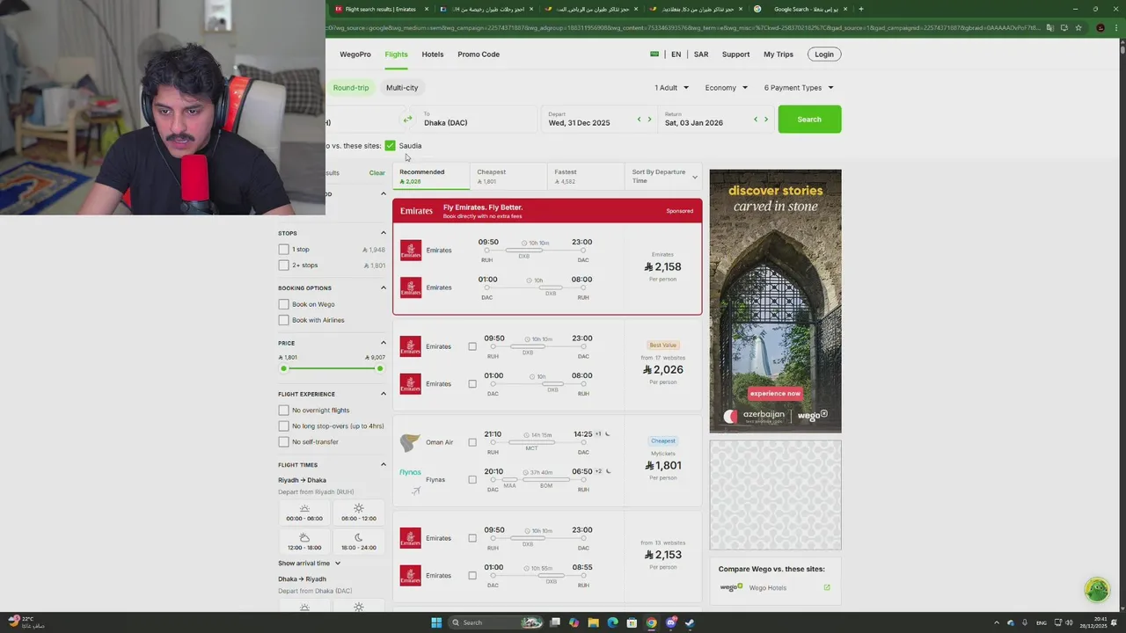Check No long stop-overs filter
Screen dimensions: 1126x633
[283, 426]
